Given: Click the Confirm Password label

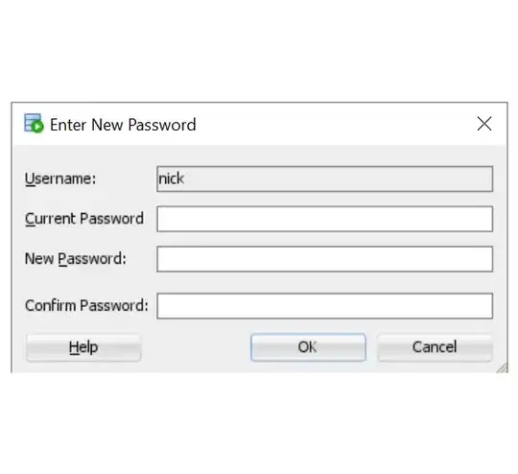Looking at the screenshot, I should click(x=86, y=305).
